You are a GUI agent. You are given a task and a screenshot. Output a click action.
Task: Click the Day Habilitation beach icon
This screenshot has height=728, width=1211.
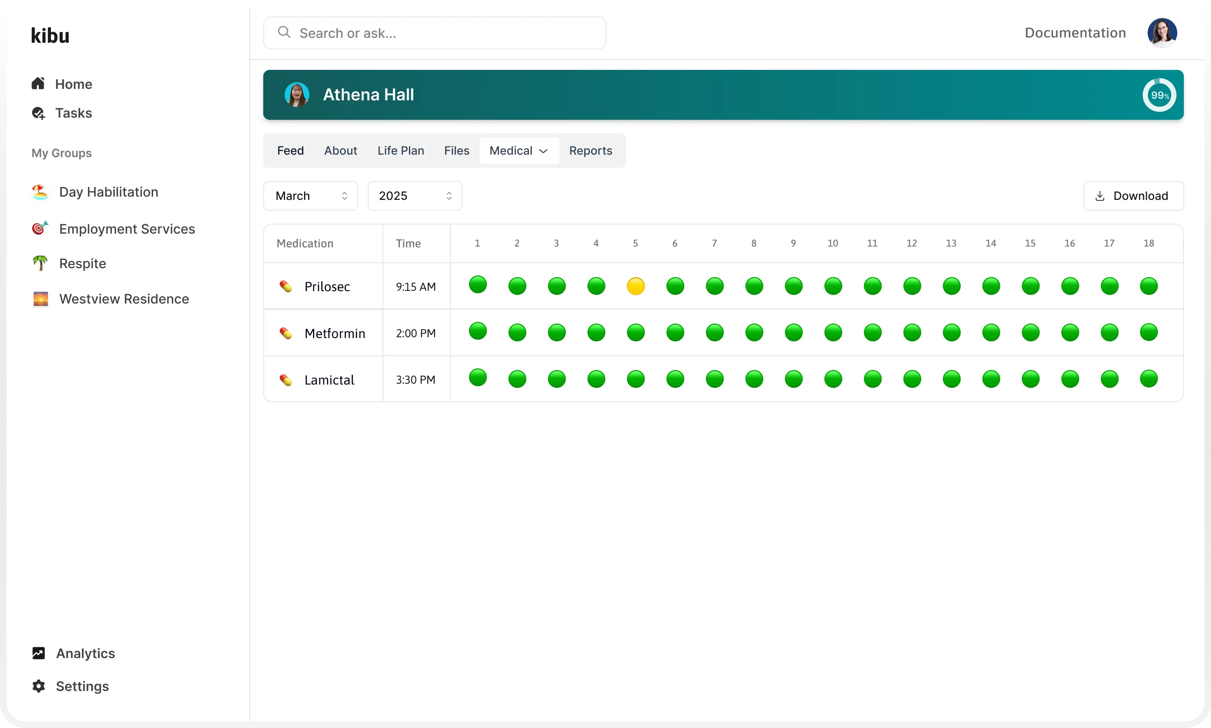(40, 192)
